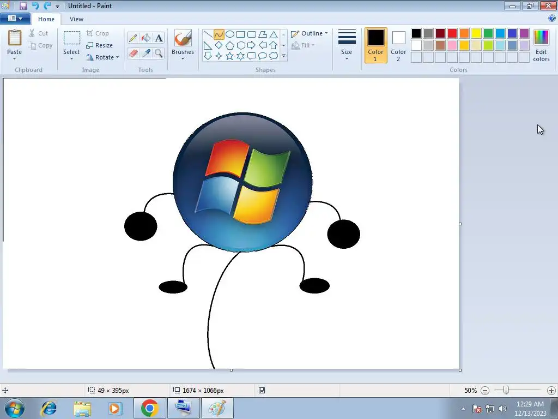Click the volume icon in system tray
The width and height of the screenshot is (558, 419).
tap(502, 409)
